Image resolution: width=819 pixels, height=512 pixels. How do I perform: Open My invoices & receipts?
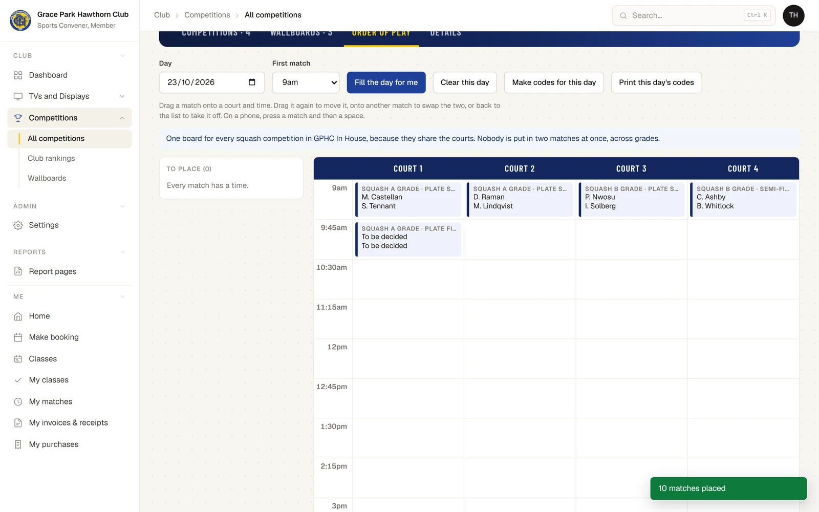pos(69,422)
